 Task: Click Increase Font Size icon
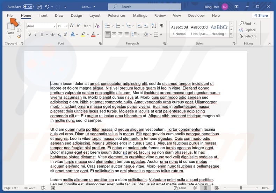point(72,26)
